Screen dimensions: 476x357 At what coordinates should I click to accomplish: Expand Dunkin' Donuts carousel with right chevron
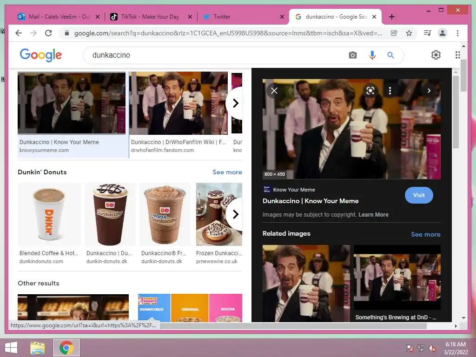point(235,214)
